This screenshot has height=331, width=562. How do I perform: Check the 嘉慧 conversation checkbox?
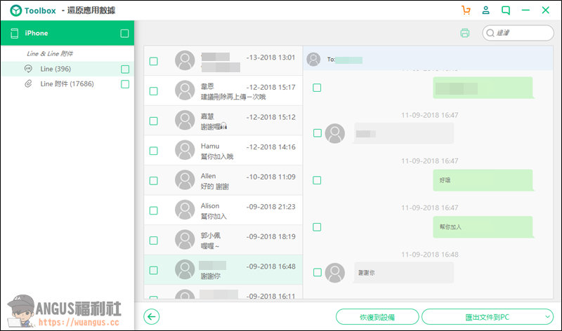[x=153, y=121]
